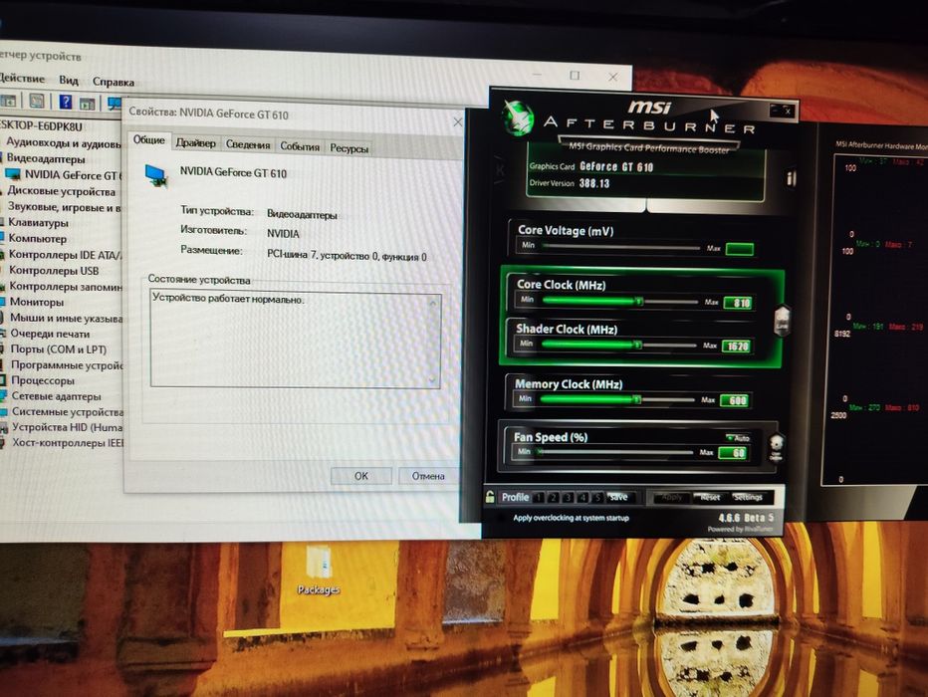Open the Packages folder on desktop
This screenshot has height=697, width=928.
(319, 572)
